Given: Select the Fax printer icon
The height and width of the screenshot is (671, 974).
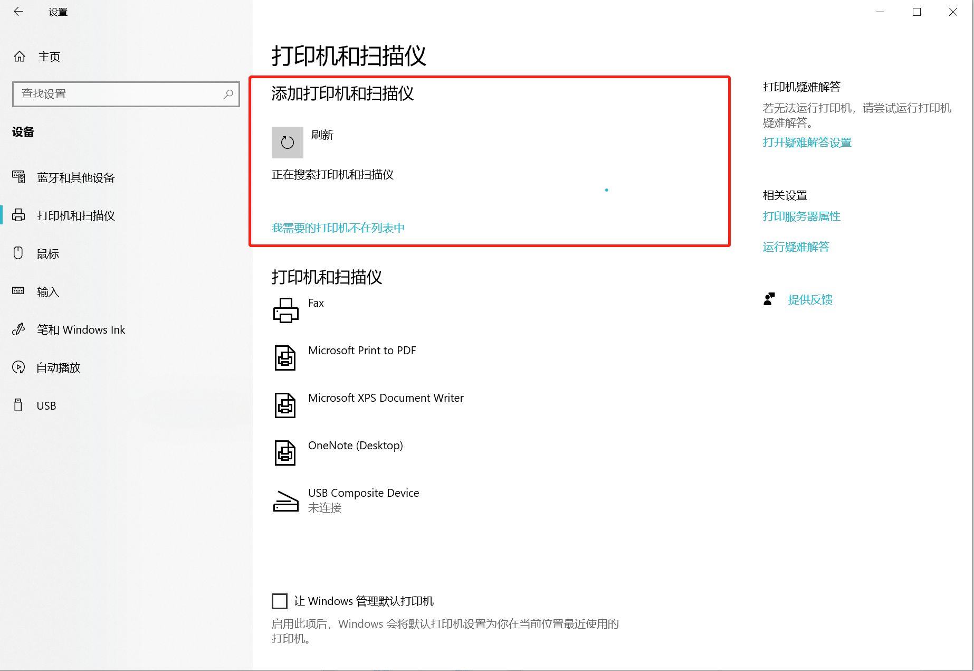Looking at the screenshot, I should coord(285,310).
